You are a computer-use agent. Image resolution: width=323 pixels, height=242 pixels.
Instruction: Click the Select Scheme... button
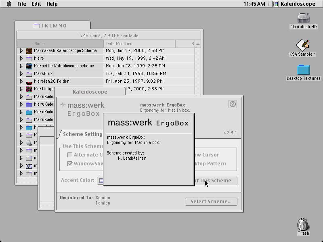tap(211, 202)
